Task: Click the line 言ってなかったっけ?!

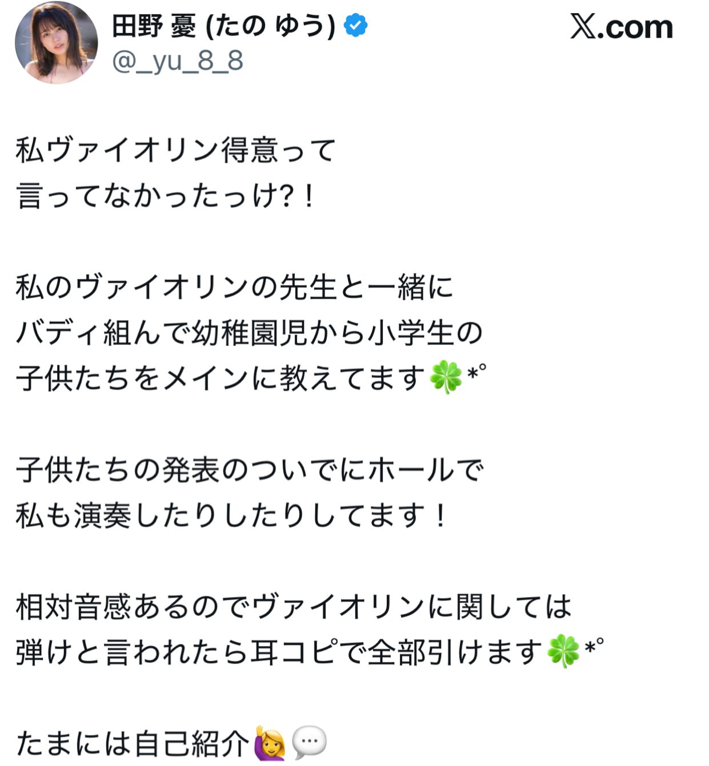Action: [x=166, y=196]
